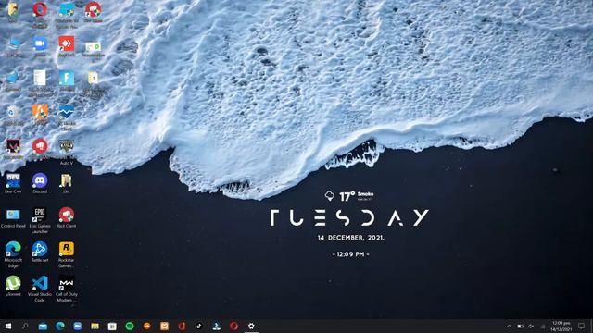Viewport: 593px width, 333px height.
Task: Open Call of Duty Modern Warfare shortcut
Action: 67,289
